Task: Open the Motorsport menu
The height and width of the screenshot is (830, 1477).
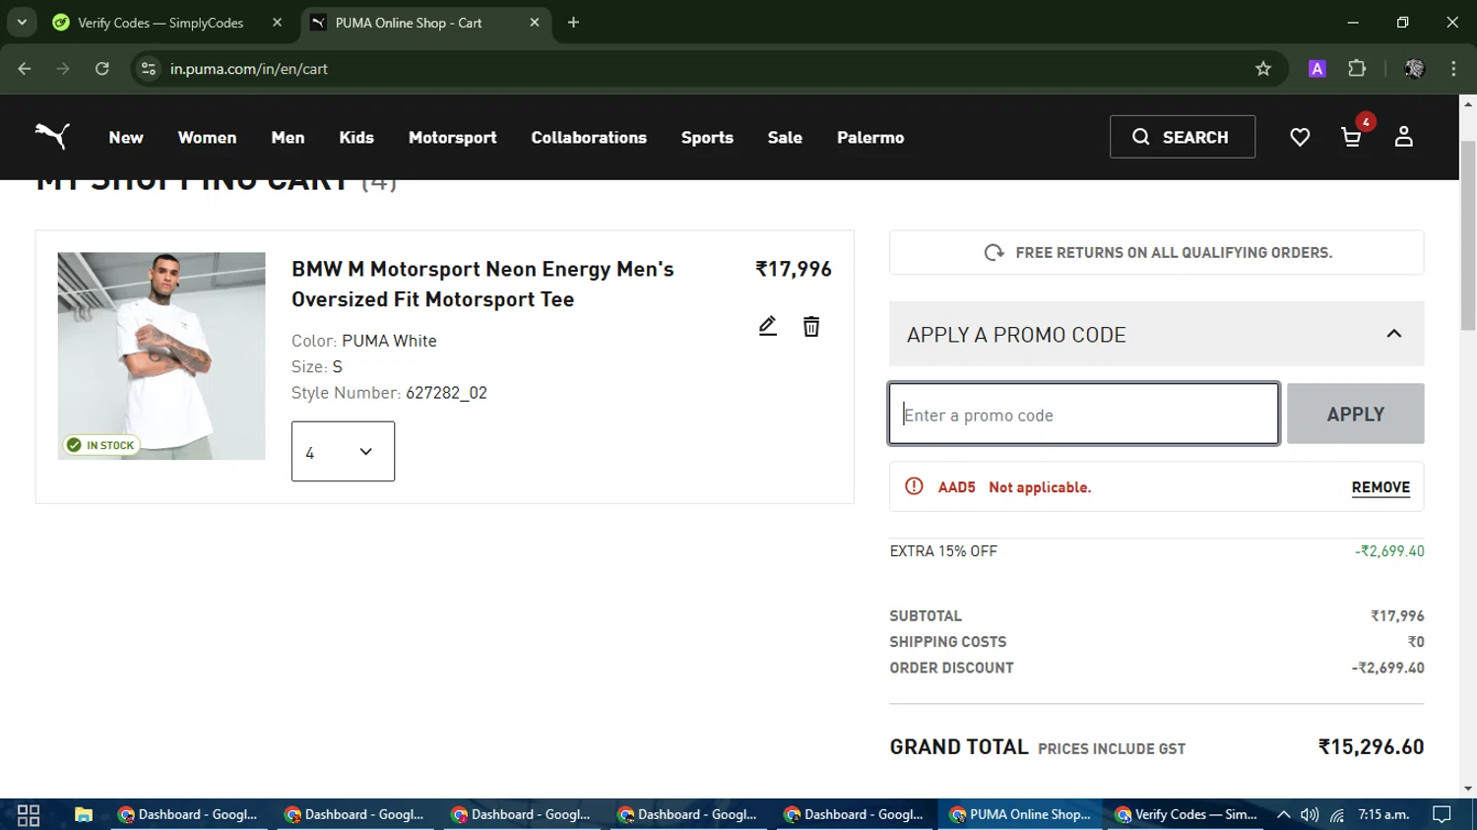Action: pyautogui.click(x=452, y=137)
